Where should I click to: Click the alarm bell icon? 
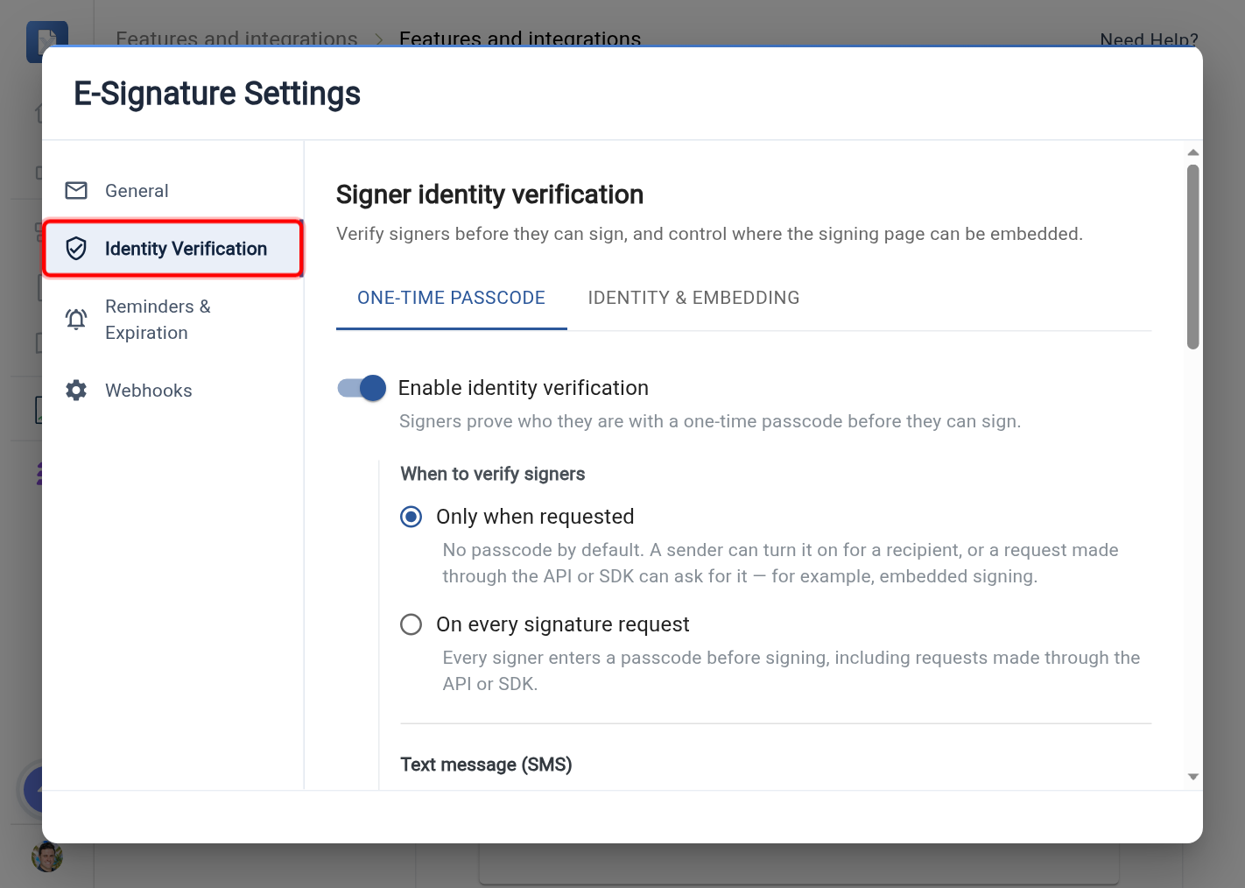coord(76,320)
